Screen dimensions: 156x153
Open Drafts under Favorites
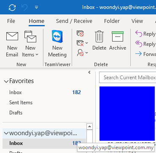pos(16,113)
